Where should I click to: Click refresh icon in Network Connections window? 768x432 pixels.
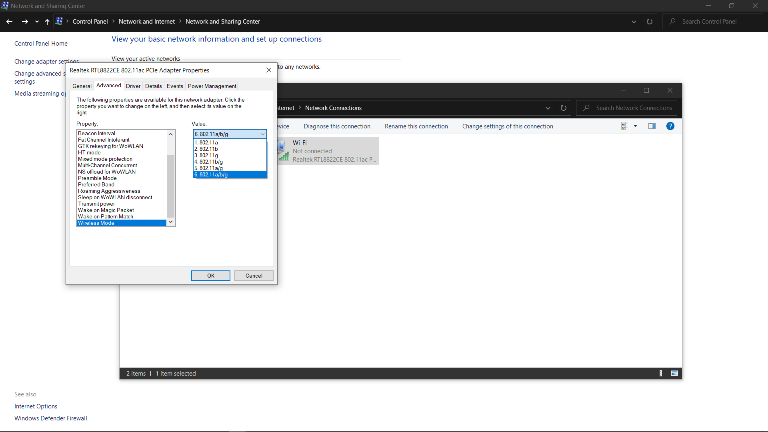tap(564, 108)
